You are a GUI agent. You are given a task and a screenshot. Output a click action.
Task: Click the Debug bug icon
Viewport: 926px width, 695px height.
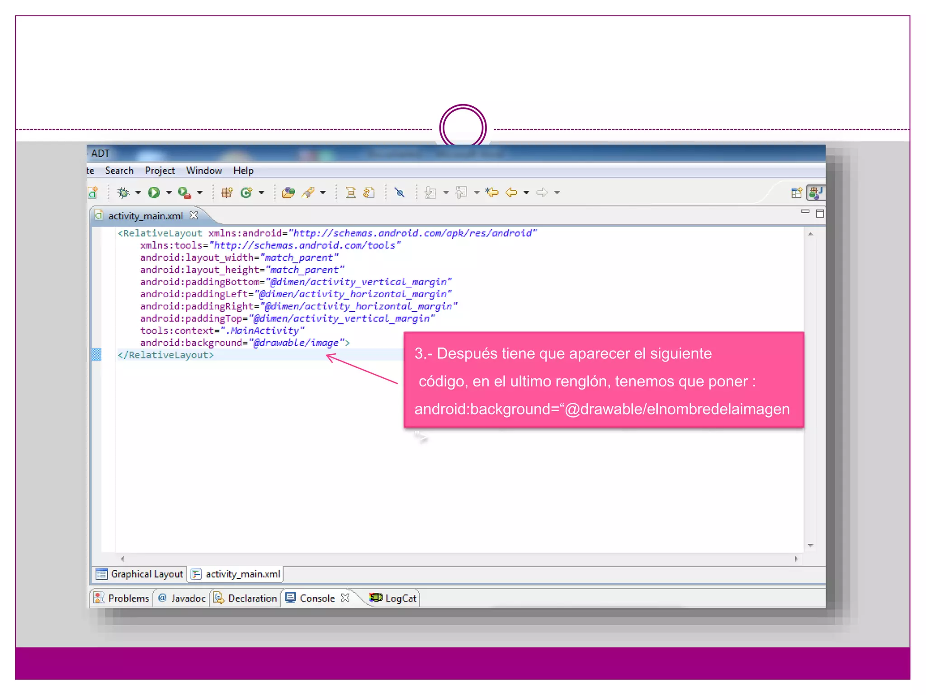(123, 193)
